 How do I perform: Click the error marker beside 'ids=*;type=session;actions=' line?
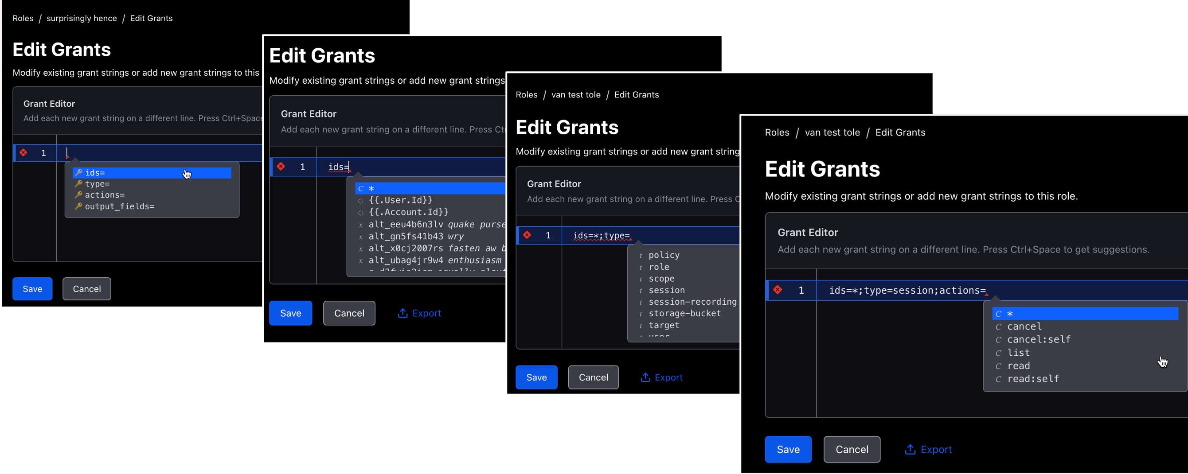point(778,290)
